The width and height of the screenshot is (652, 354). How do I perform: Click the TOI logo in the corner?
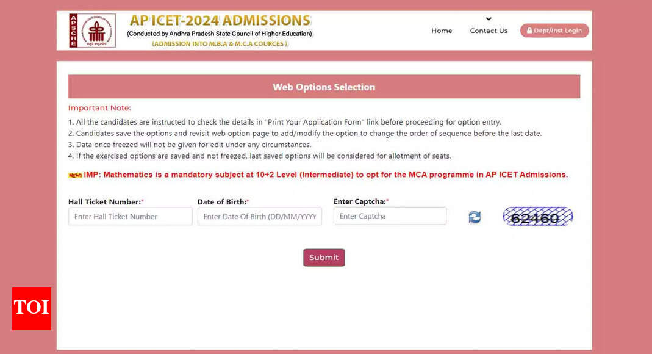[31, 309]
